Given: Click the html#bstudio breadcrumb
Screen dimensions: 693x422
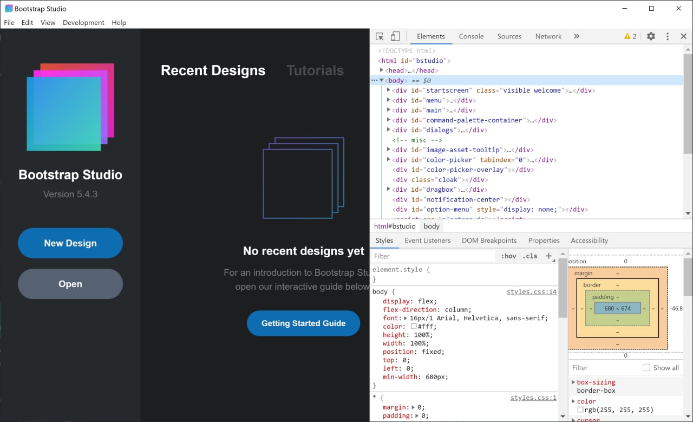Looking at the screenshot, I should [x=395, y=226].
